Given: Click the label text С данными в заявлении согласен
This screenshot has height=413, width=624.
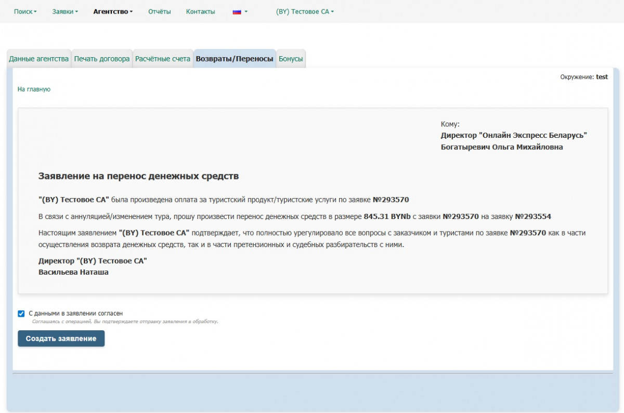Looking at the screenshot, I should pyautogui.click(x=75, y=314).
